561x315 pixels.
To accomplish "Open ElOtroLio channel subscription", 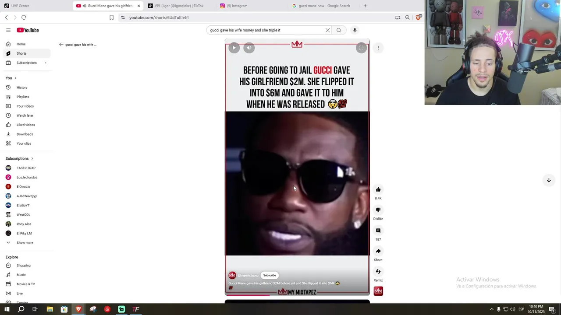I will click(x=27, y=187).
